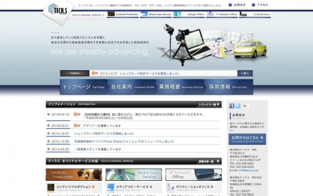This screenshot has width=313, height=196.
Task: Open IT Solution Office banner thumbnail
Action: 194,175
